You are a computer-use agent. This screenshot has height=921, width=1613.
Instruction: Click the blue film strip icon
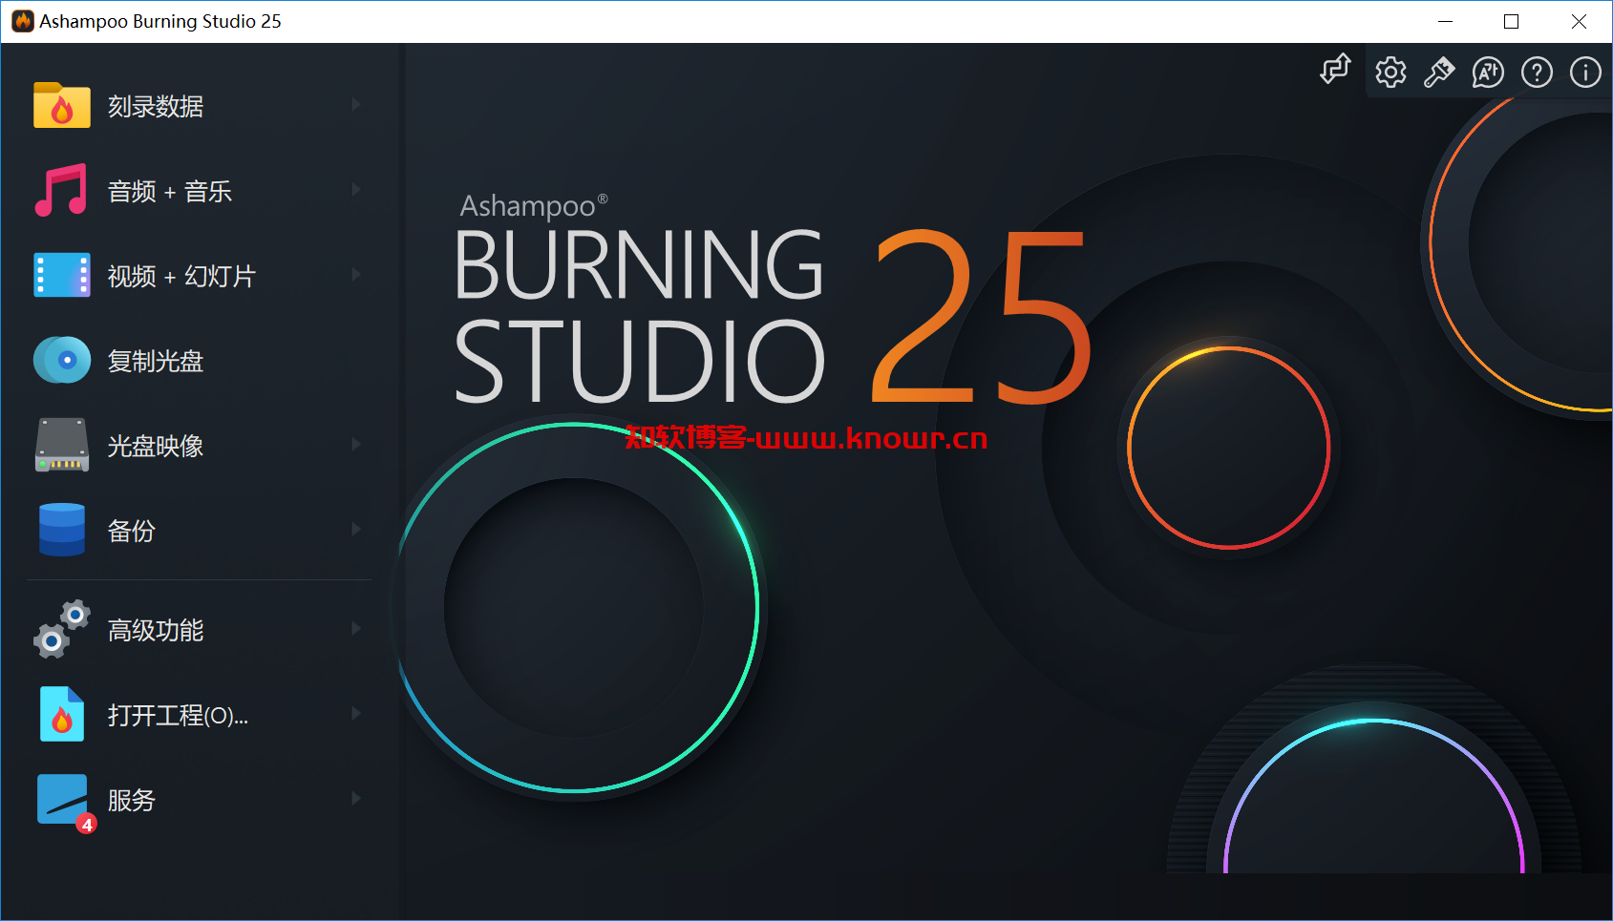coord(62,275)
